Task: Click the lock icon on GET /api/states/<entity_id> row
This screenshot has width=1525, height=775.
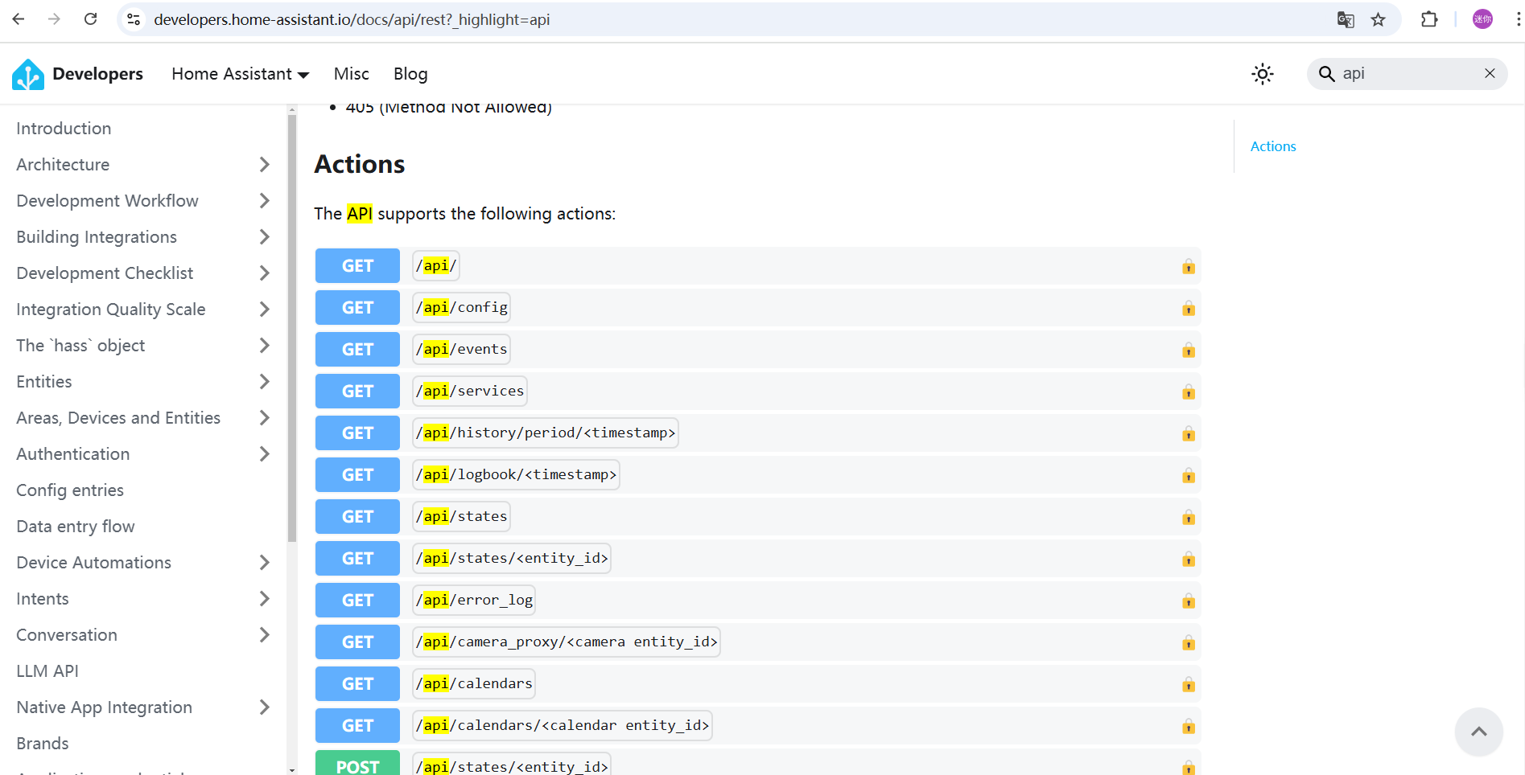Action: (1188, 560)
